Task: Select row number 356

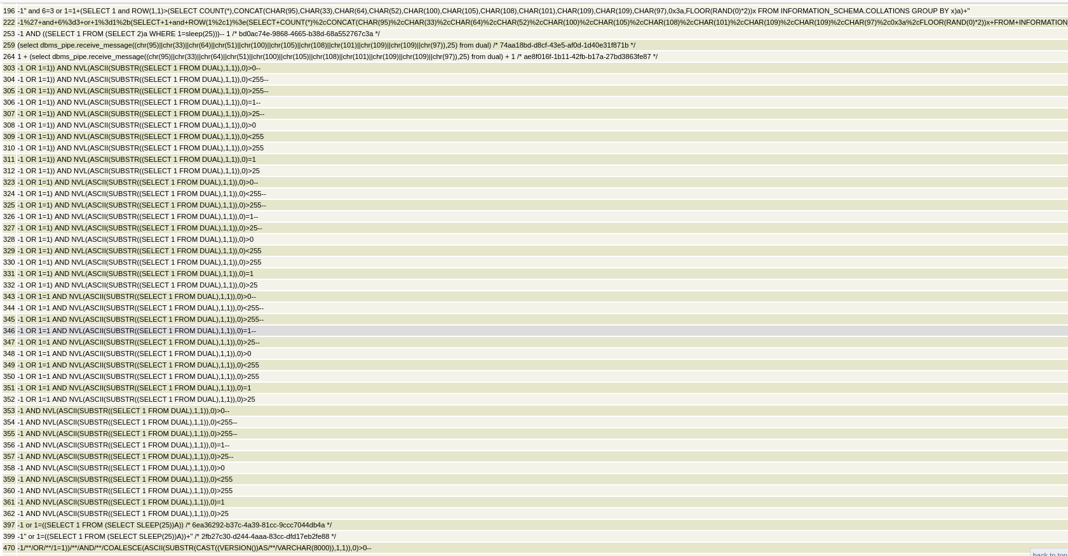Action: tap(9, 445)
